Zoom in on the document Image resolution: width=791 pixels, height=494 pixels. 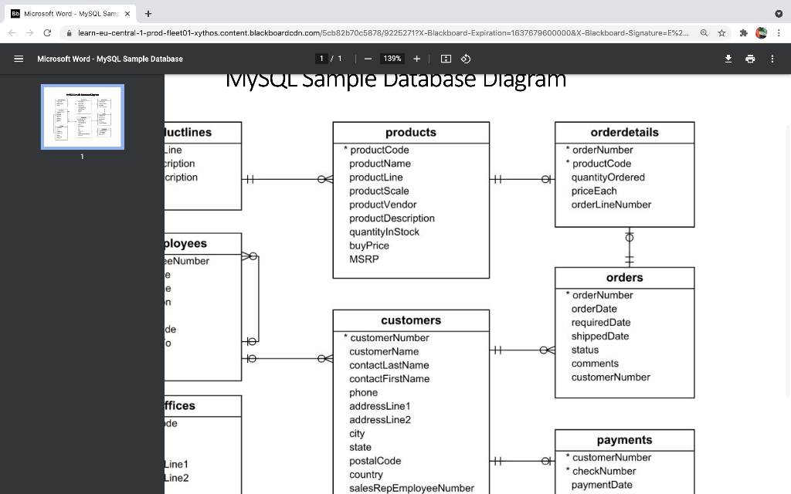pos(417,58)
